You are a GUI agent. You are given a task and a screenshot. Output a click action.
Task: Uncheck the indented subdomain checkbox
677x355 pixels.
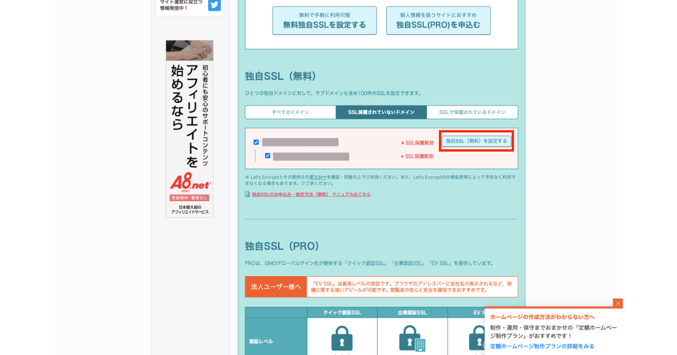pos(267,156)
